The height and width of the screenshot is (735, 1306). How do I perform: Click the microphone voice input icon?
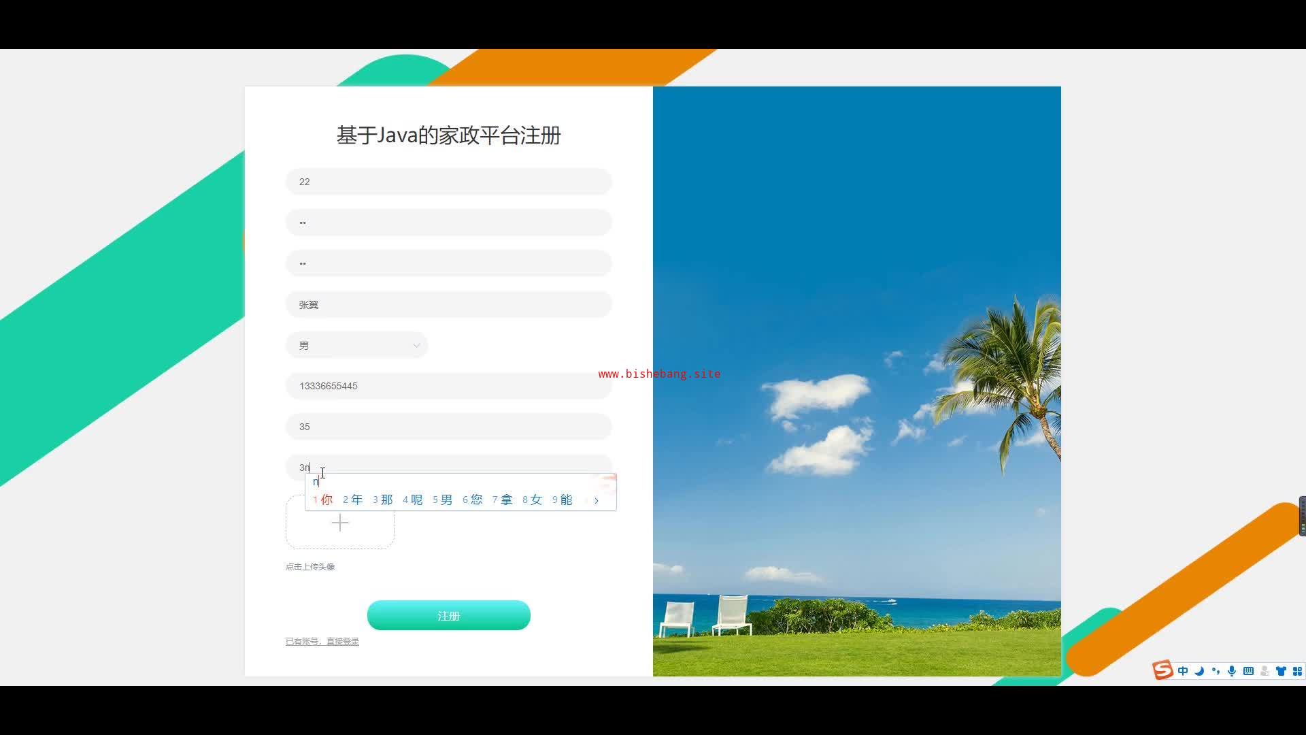pyautogui.click(x=1232, y=671)
